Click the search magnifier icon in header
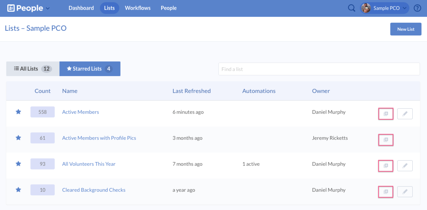Image resolution: width=427 pixels, height=210 pixels. [351, 8]
